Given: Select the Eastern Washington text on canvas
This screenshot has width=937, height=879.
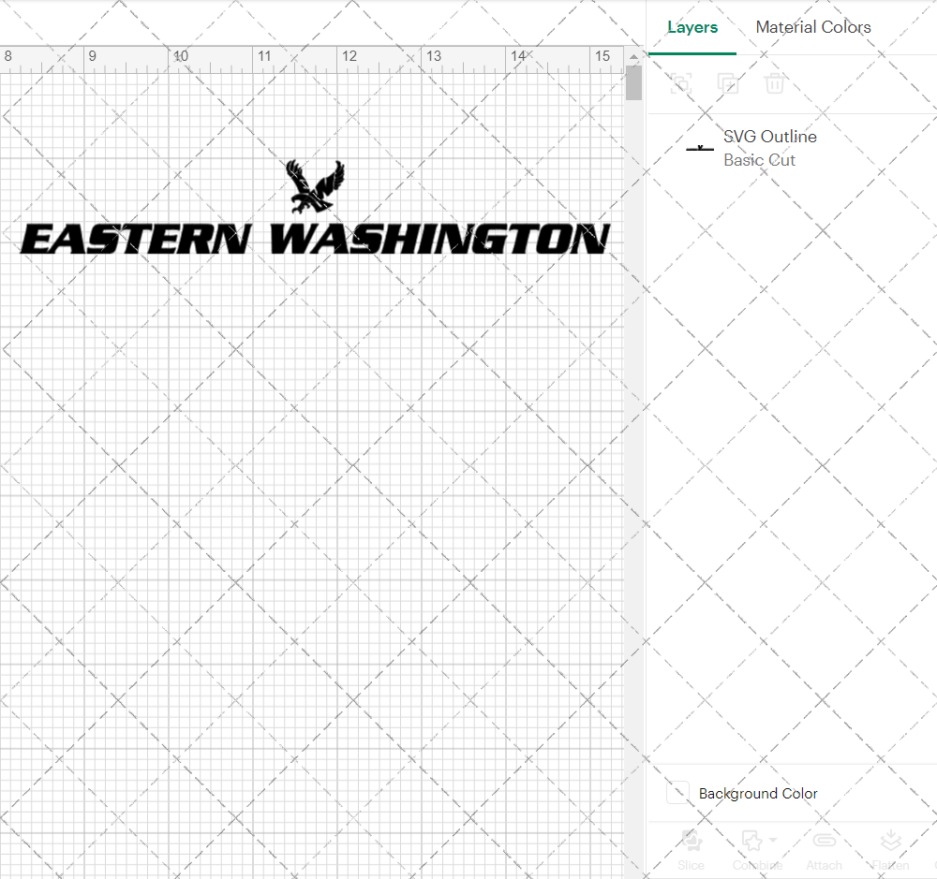Looking at the screenshot, I should click(x=315, y=239).
